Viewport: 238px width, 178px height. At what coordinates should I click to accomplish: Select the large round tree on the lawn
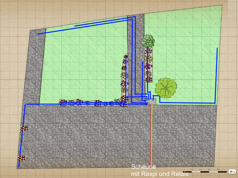click(166, 88)
